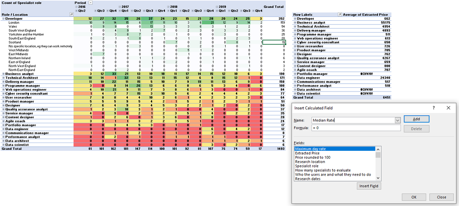Image resolution: width=459 pixels, height=206 pixels.
Task: Expand Portfolio manager in the Average Extracted Price table
Action: [x=295, y=74]
